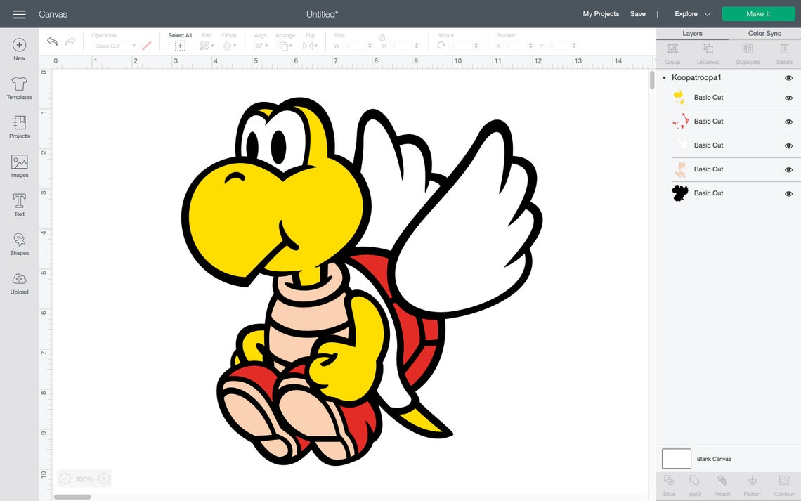801x501 pixels.
Task: Collapse the Koopatroopa1 layer group
Action: [x=663, y=77]
